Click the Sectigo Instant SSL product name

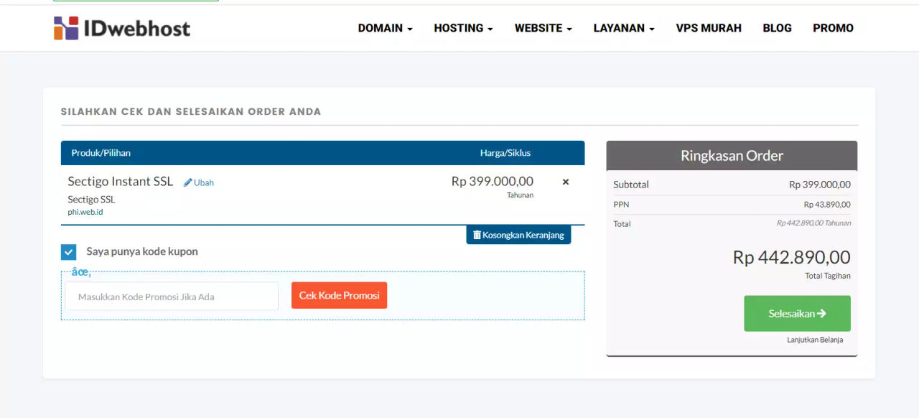(121, 181)
